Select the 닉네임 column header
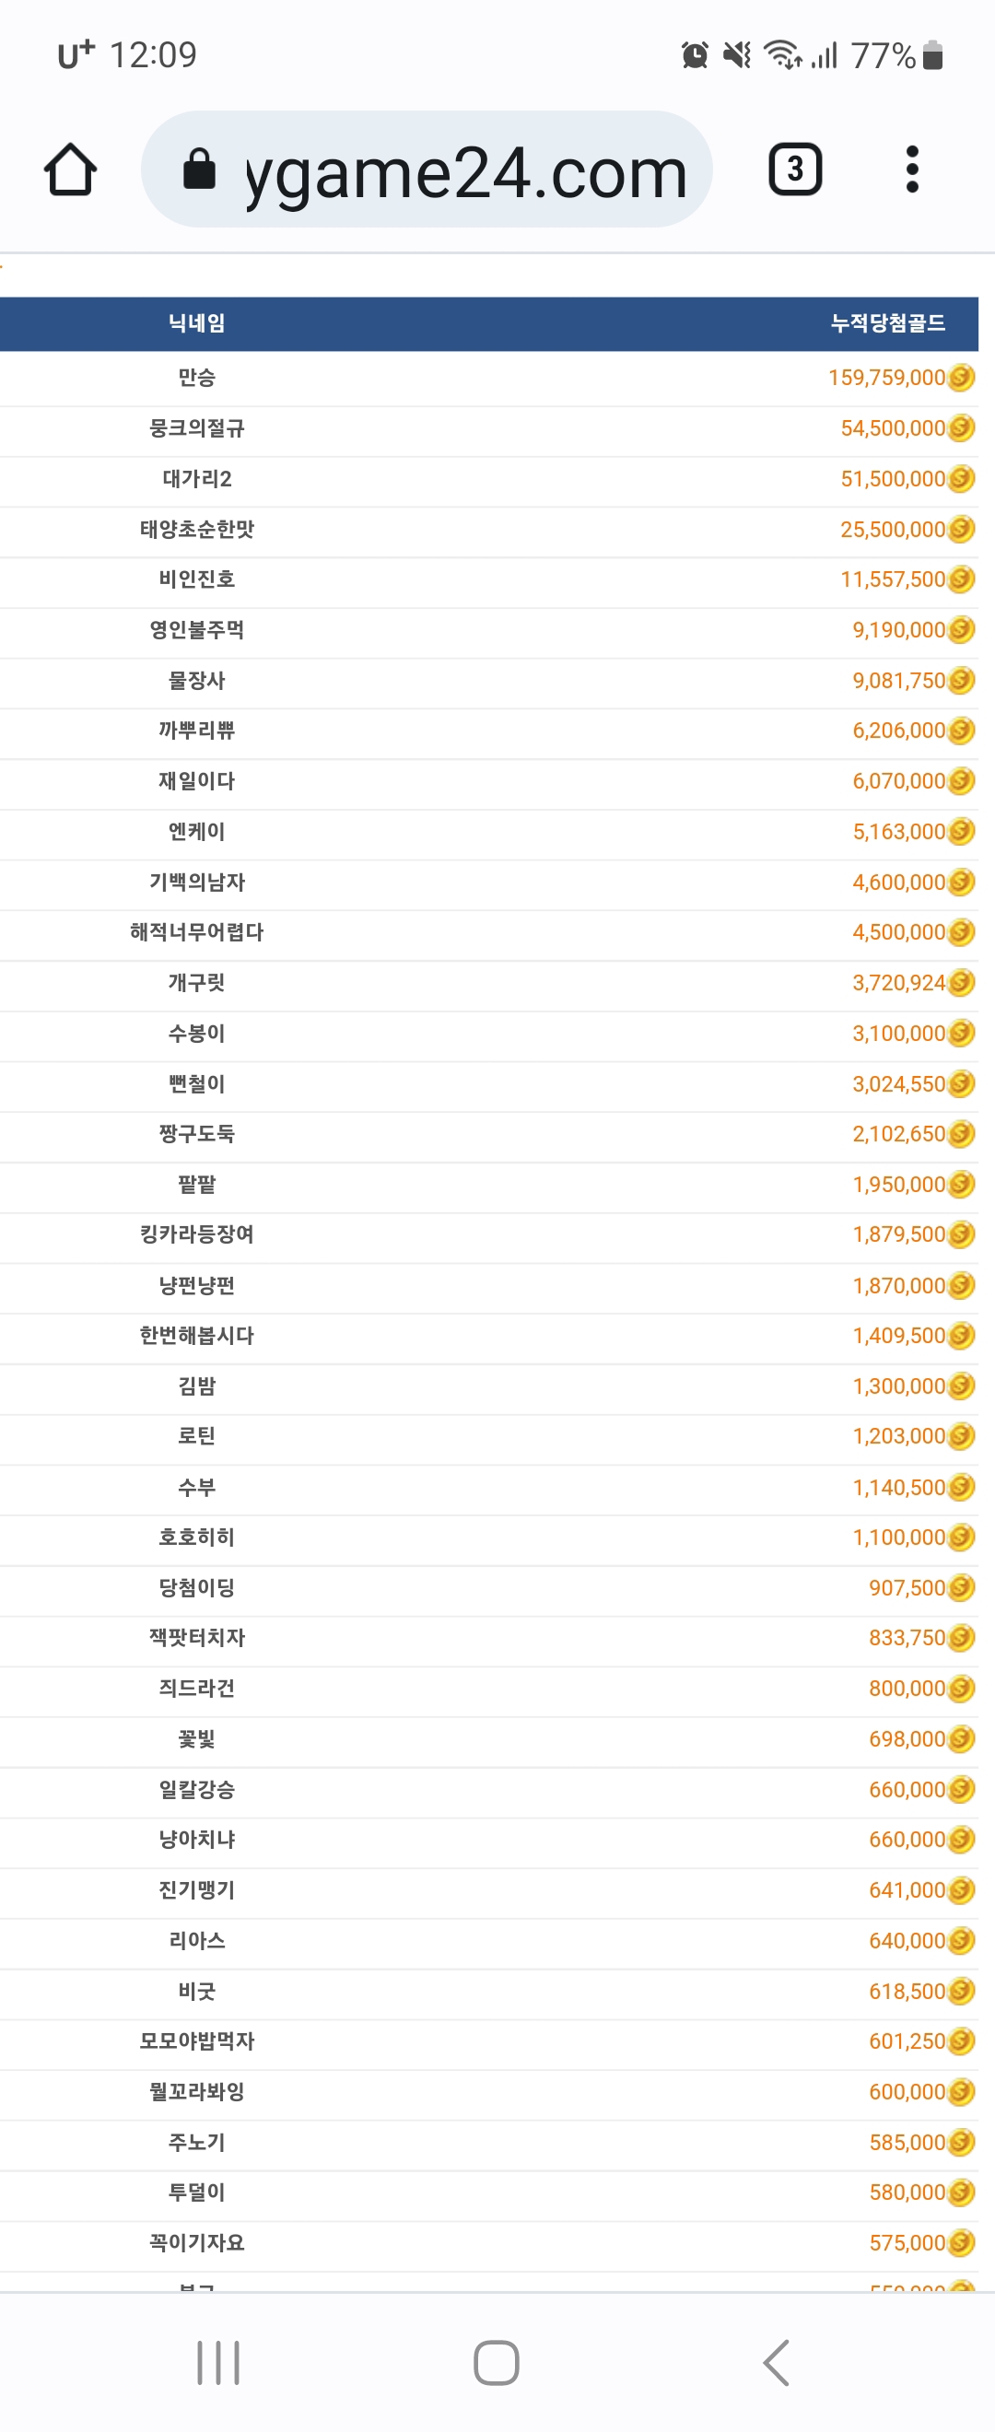 coord(196,324)
